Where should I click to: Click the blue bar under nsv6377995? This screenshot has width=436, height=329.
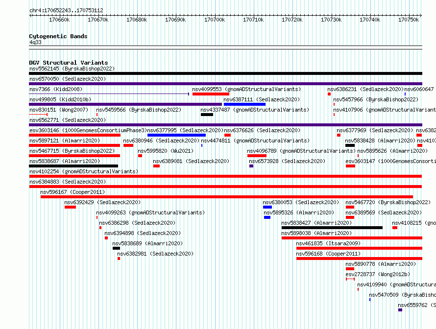pos(176,135)
